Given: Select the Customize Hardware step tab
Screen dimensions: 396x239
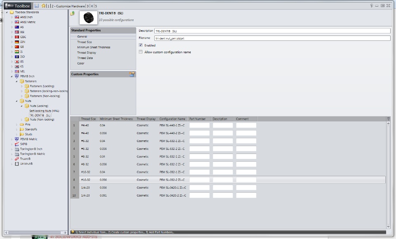Looking at the screenshot, I should click(x=68, y=6).
